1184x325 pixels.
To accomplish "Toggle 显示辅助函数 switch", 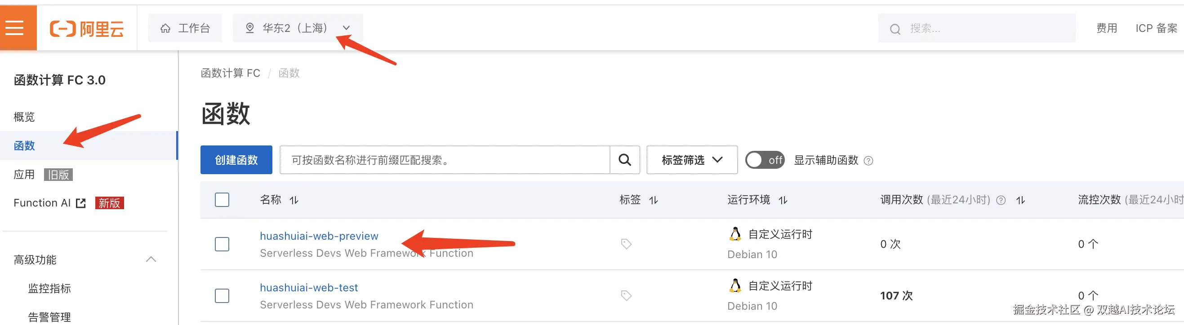I will coord(764,160).
